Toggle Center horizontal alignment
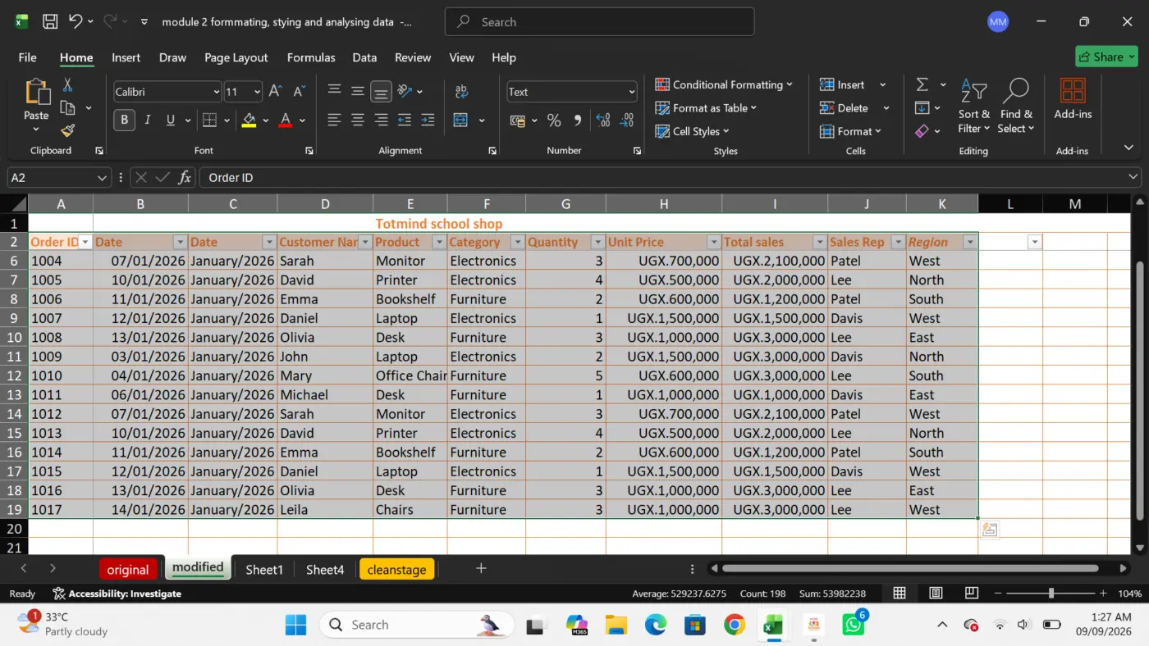 (358, 121)
